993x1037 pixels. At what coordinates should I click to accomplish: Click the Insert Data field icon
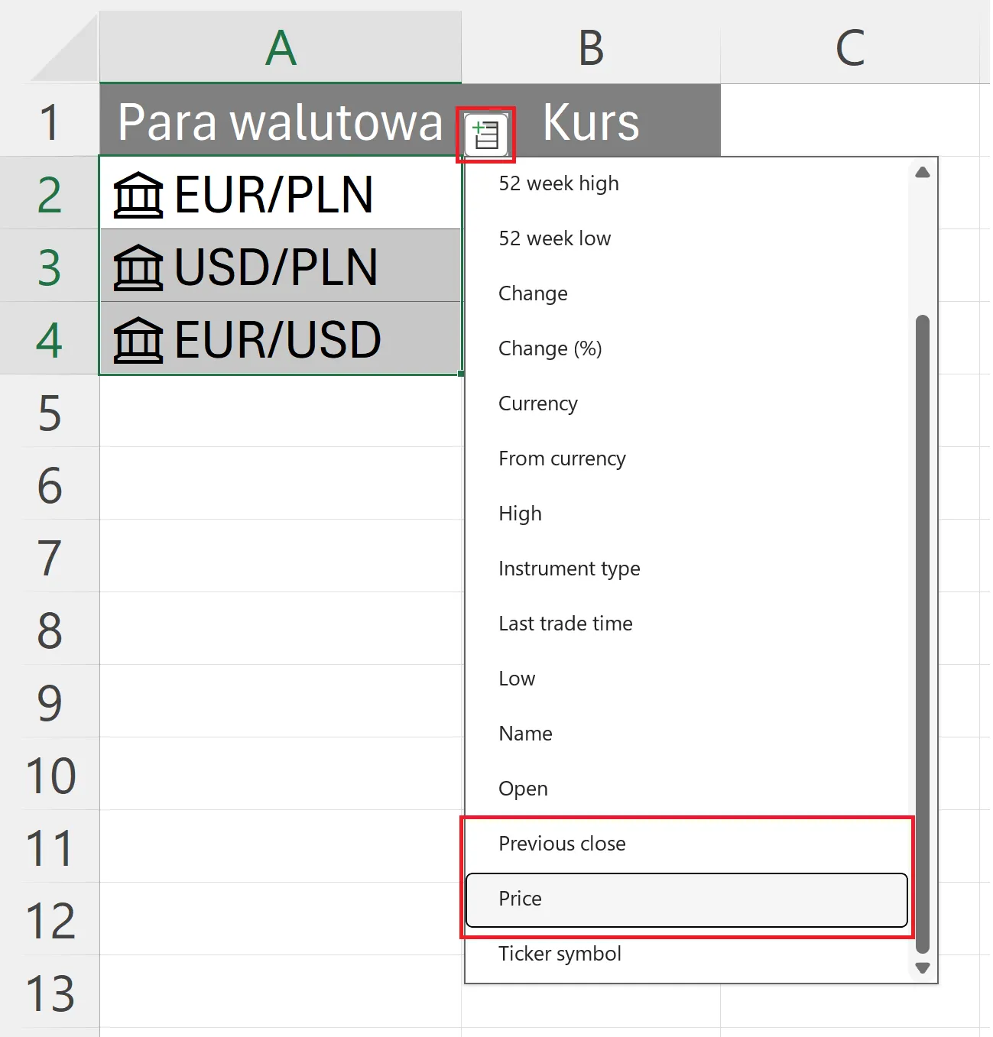[485, 134]
